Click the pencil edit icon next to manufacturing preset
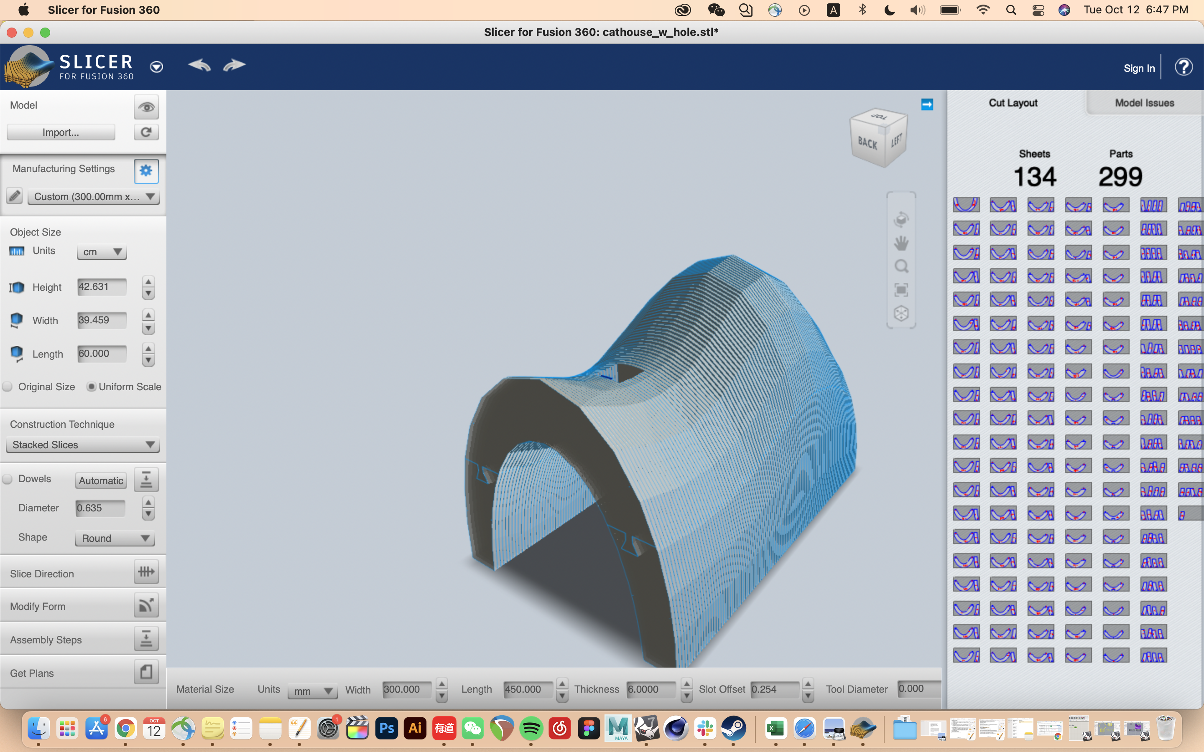This screenshot has width=1204, height=752. [15, 196]
